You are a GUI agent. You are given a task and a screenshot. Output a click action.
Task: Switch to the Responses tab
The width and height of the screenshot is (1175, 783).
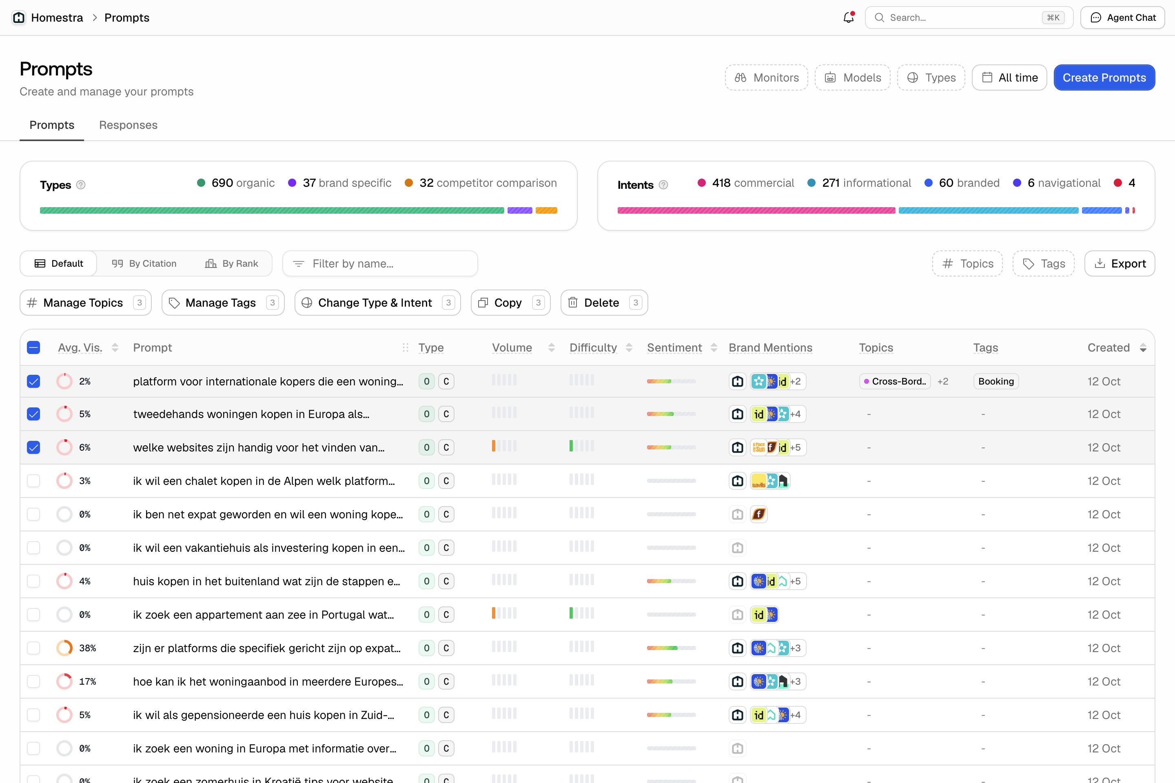tap(129, 125)
